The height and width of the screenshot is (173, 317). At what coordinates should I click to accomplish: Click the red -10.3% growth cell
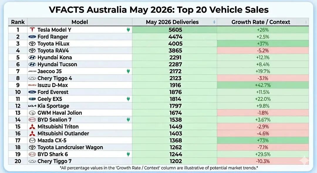[x=263, y=161]
